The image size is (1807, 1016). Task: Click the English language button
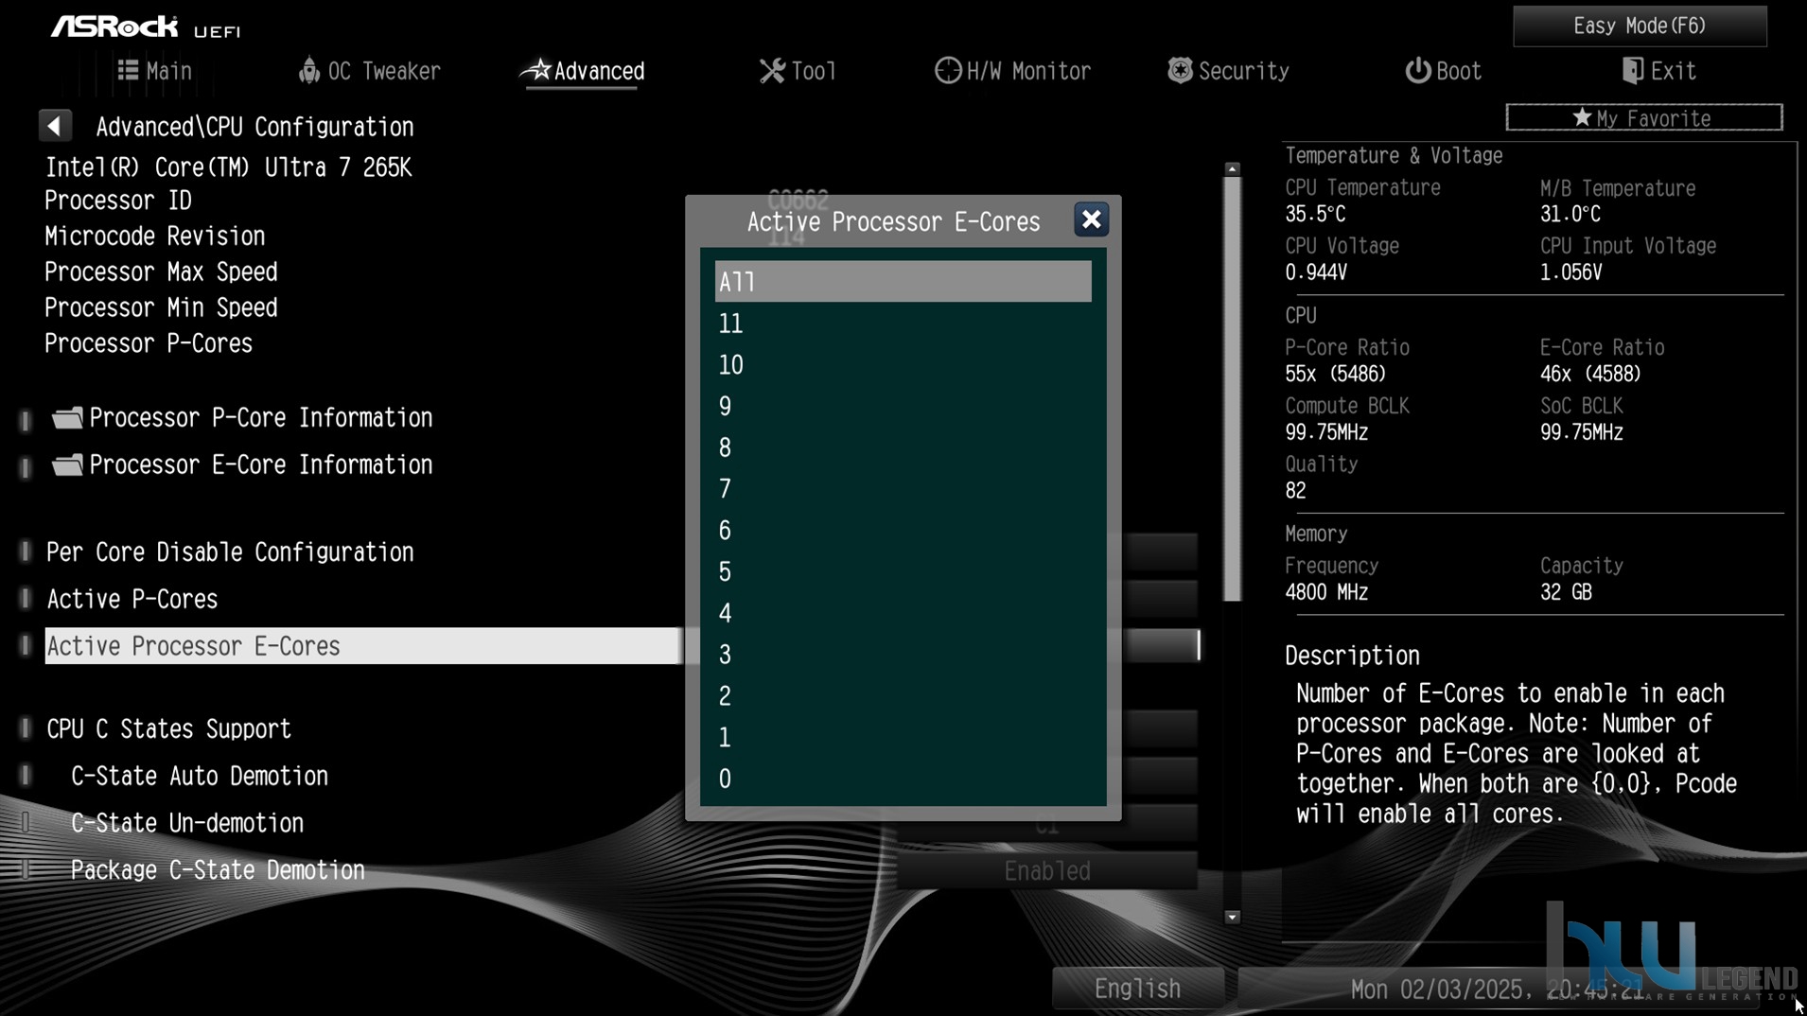pyautogui.click(x=1137, y=989)
